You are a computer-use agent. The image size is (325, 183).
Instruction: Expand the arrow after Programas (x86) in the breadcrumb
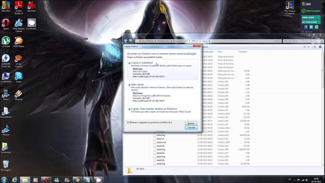click(x=190, y=41)
